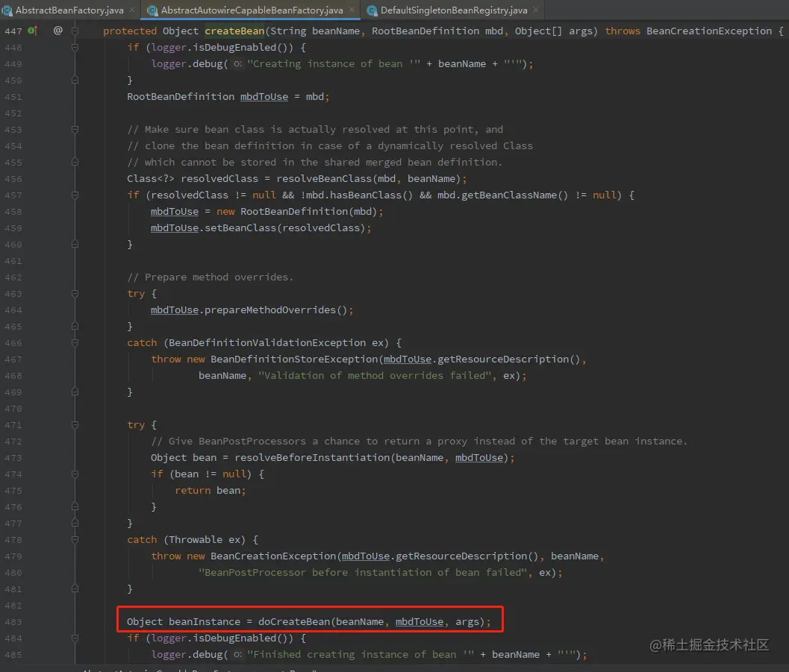Image resolution: width=789 pixels, height=672 pixels.
Task: Click "Finished creating instance of bean" string
Action: (361, 654)
